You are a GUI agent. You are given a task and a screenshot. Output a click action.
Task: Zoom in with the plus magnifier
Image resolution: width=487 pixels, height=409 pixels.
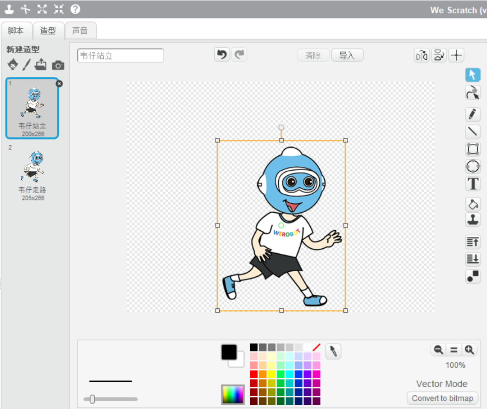coord(470,350)
